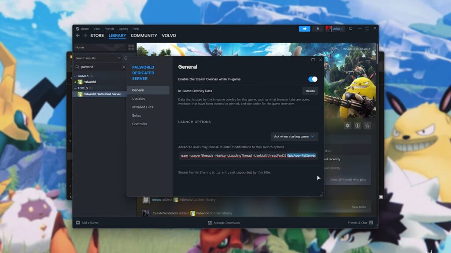Screen dimensions: 451x253
Task: Open the volvo account dropdown
Action: click(338, 29)
